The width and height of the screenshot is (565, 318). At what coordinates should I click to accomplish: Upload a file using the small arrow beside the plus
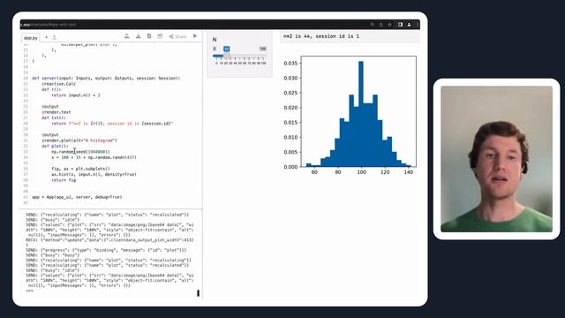[55, 37]
